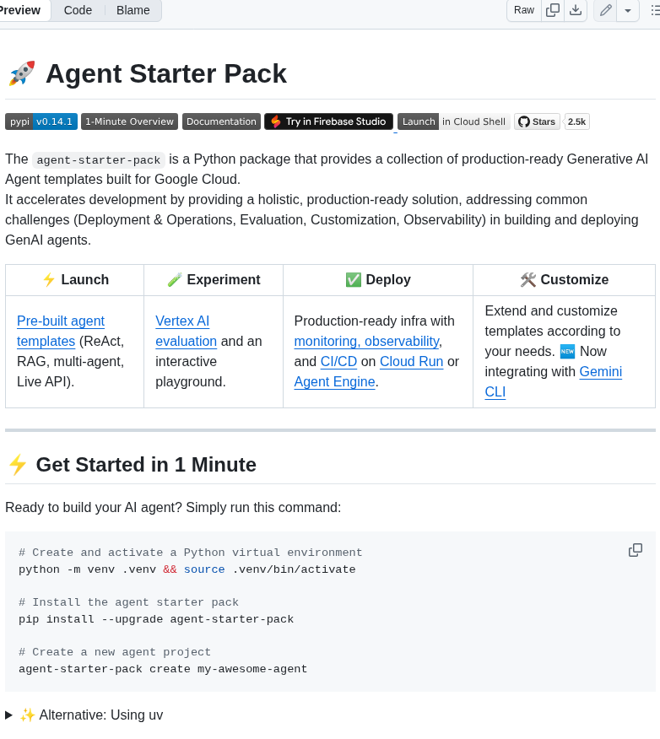Screen dimensions: 660x739
Task: Launch the project in Cloud Shell
Action: (x=453, y=121)
